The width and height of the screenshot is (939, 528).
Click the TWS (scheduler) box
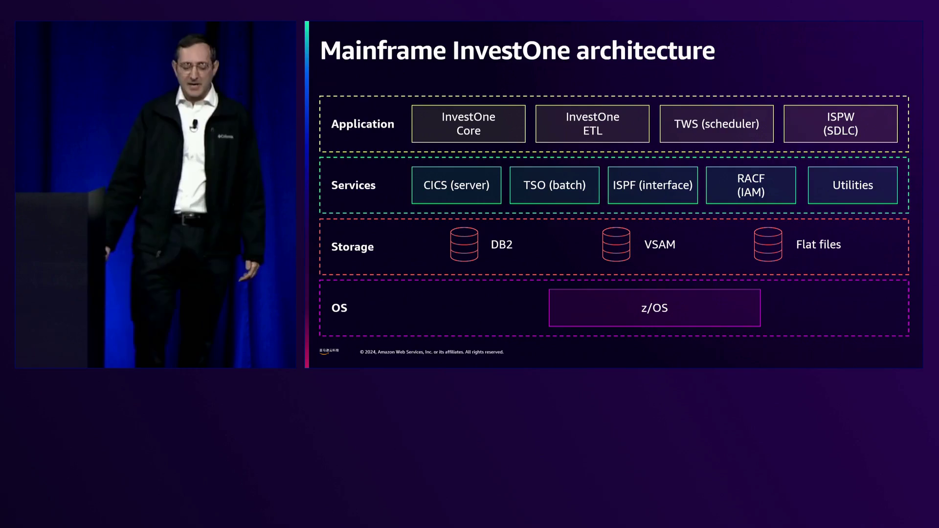(716, 124)
